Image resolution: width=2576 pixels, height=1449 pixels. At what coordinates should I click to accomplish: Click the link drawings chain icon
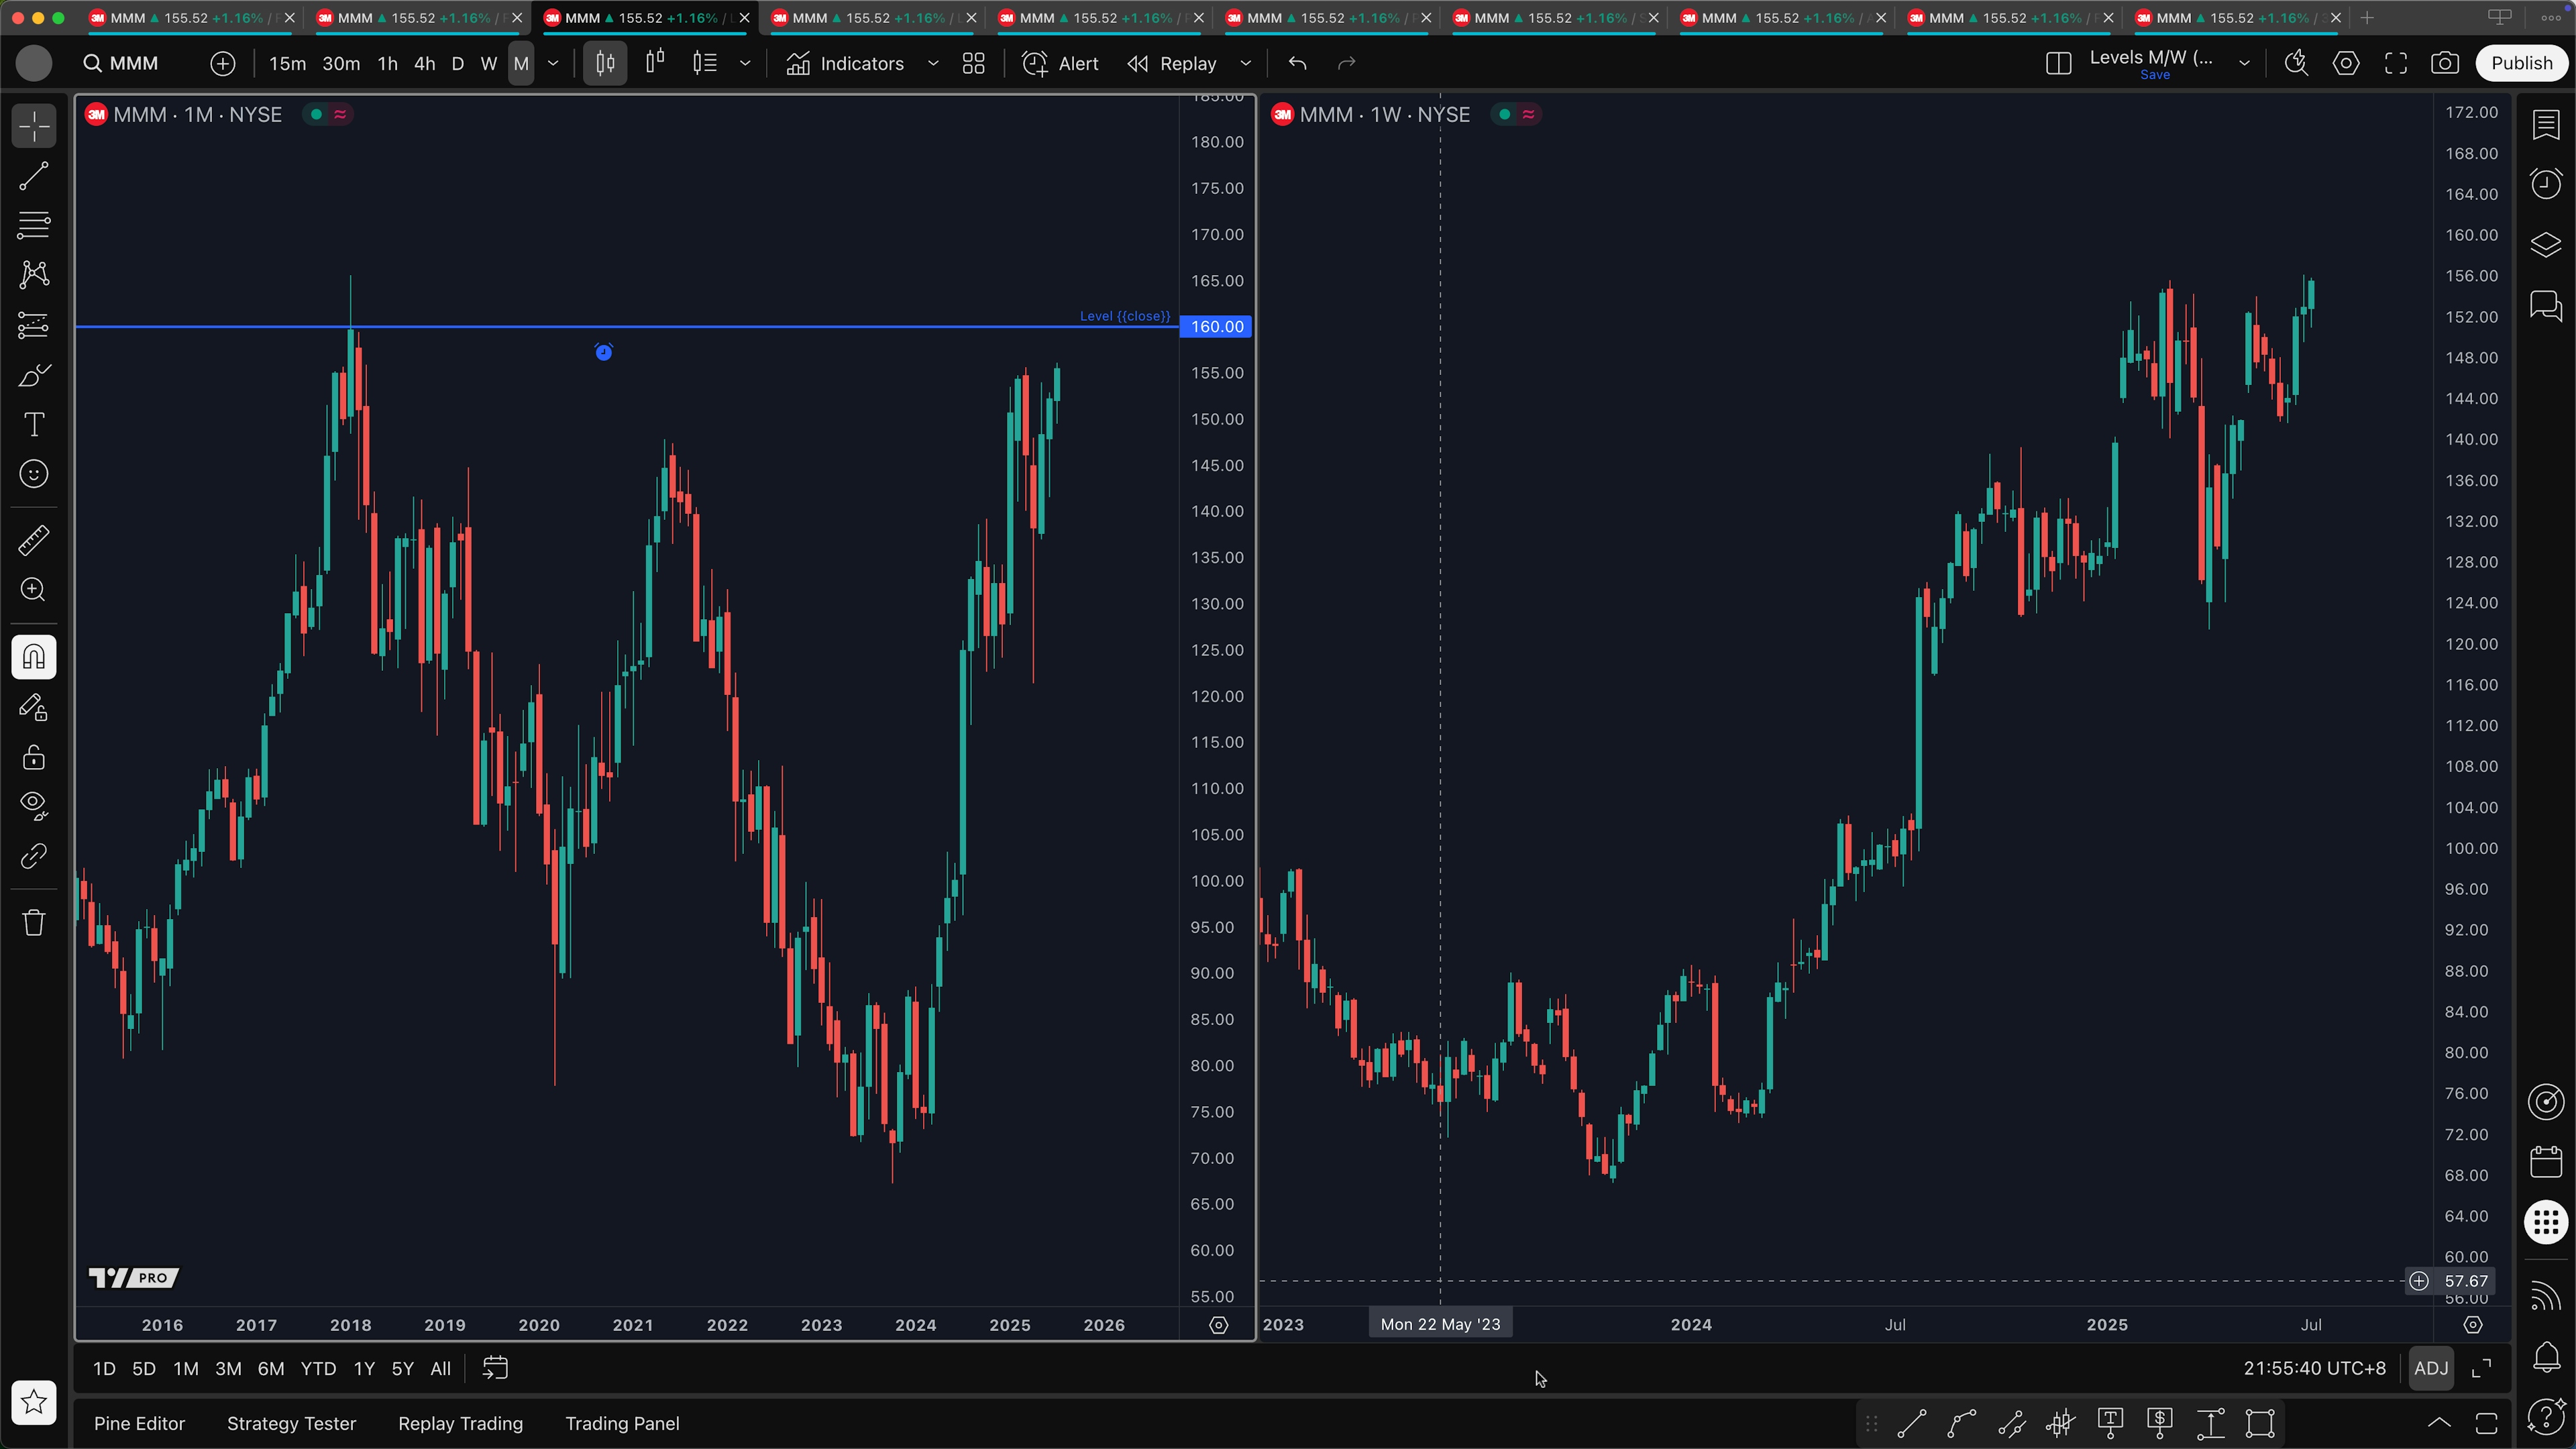[x=34, y=856]
